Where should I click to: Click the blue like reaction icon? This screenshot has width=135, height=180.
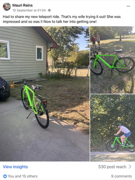click(x=5, y=176)
